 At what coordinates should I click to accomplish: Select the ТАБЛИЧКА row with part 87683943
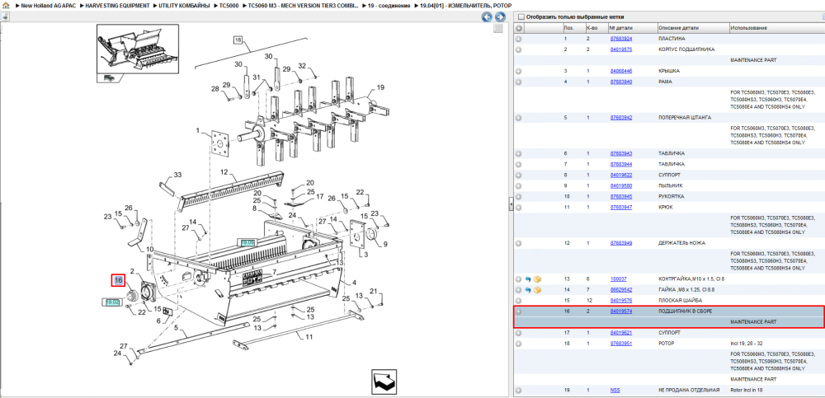669,153
